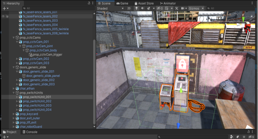Open Project search by label icon

238,137
